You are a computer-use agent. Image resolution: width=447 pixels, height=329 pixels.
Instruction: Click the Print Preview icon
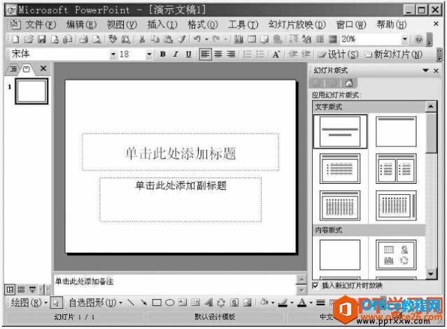click(x=97, y=39)
